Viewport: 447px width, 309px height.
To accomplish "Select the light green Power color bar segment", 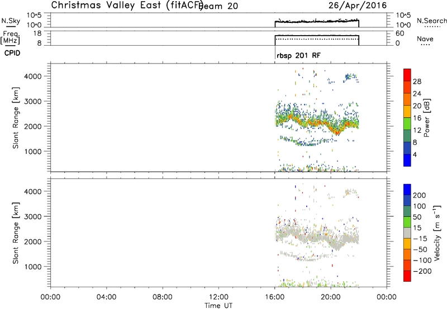I will (x=407, y=123).
